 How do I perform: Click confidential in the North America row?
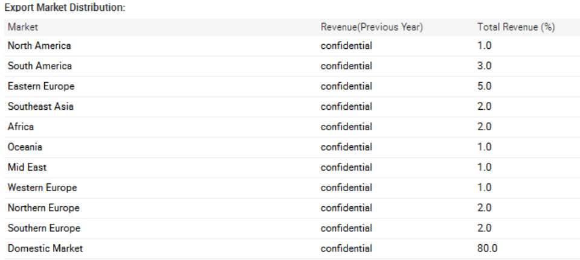point(346,46)
